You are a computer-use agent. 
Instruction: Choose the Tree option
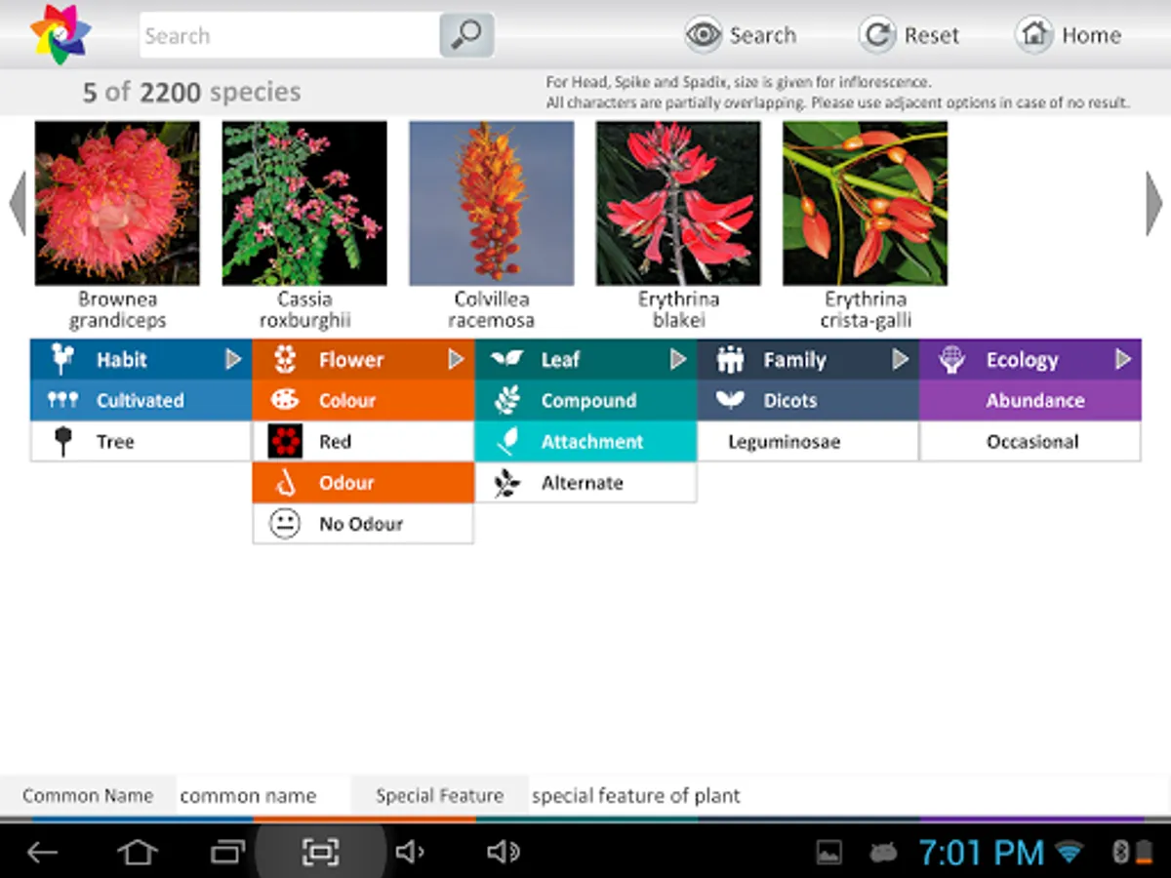pyautogui.click(x=141, y=442)
